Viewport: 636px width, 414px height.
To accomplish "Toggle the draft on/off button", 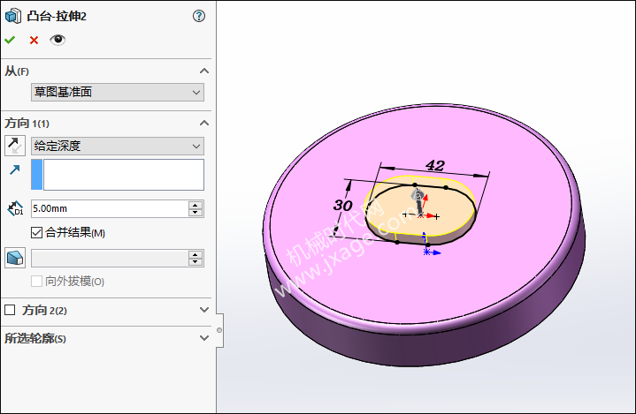I will [15, 258].
